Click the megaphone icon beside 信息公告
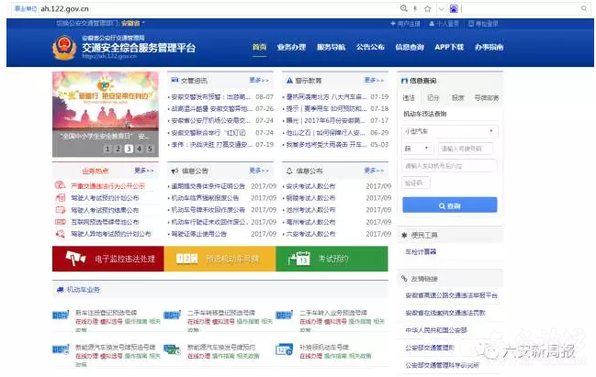 174,171
